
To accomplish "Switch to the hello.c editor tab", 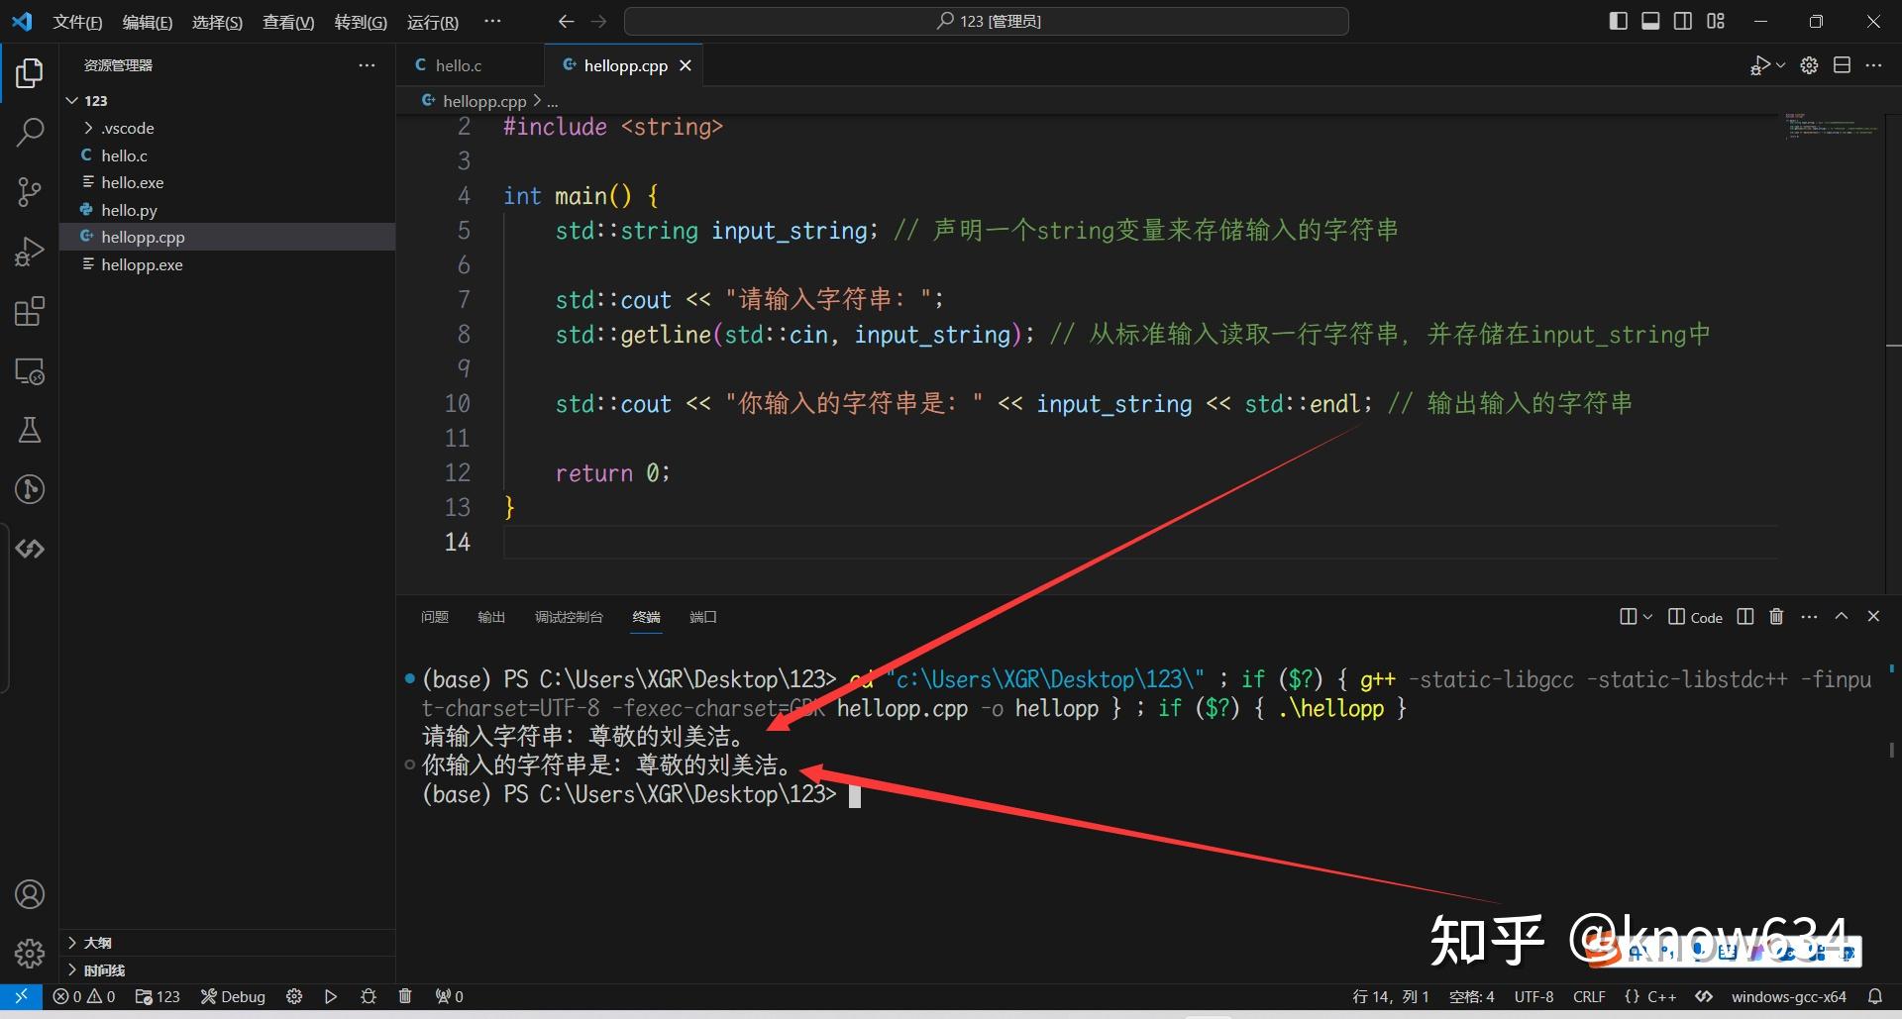I will pyautogui.click(x=459, y=64).
